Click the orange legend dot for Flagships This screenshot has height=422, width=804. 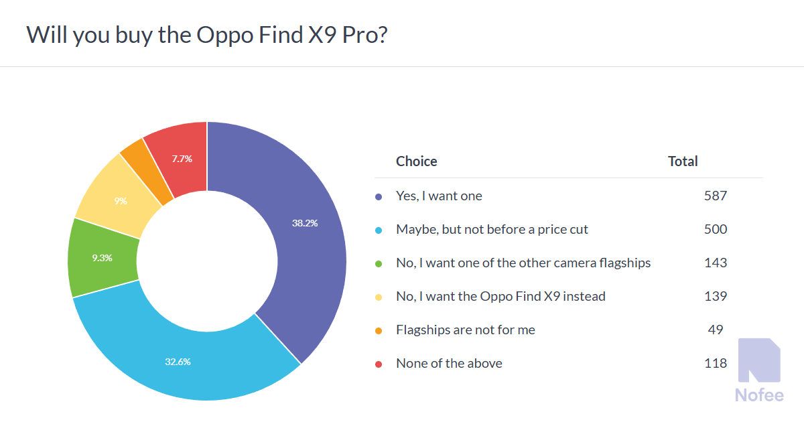(x=379, y=331)
